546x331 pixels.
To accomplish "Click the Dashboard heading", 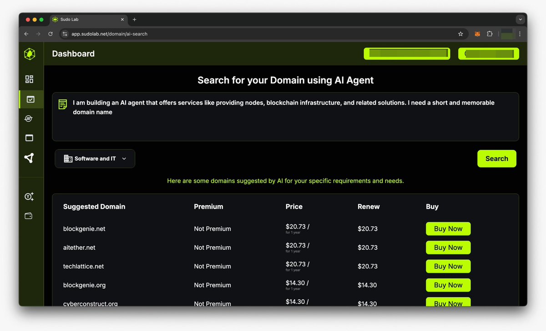I will click(73, 54).
